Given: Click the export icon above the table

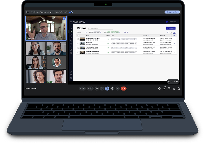Looking at the screenshot, I should [168, 32].
